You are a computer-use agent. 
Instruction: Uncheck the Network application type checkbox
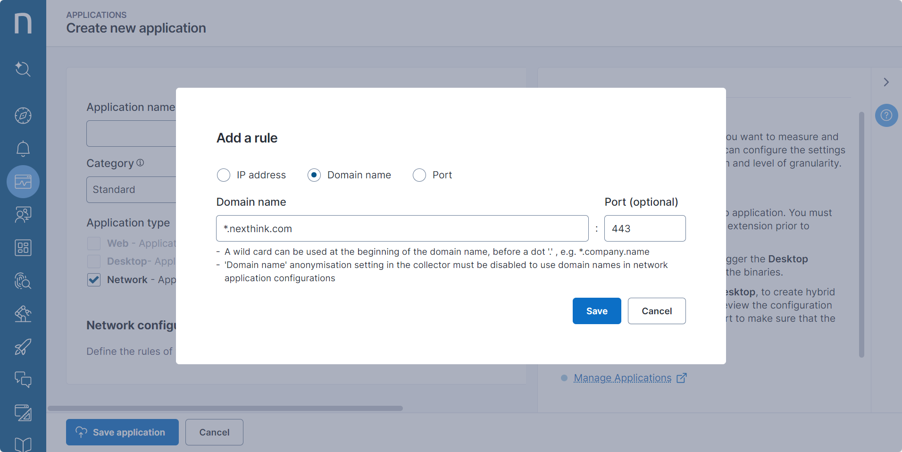click(x=94, y=280)
